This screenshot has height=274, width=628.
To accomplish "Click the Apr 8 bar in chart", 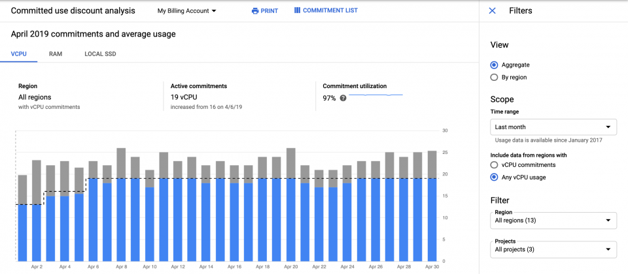I will point(122,204).
